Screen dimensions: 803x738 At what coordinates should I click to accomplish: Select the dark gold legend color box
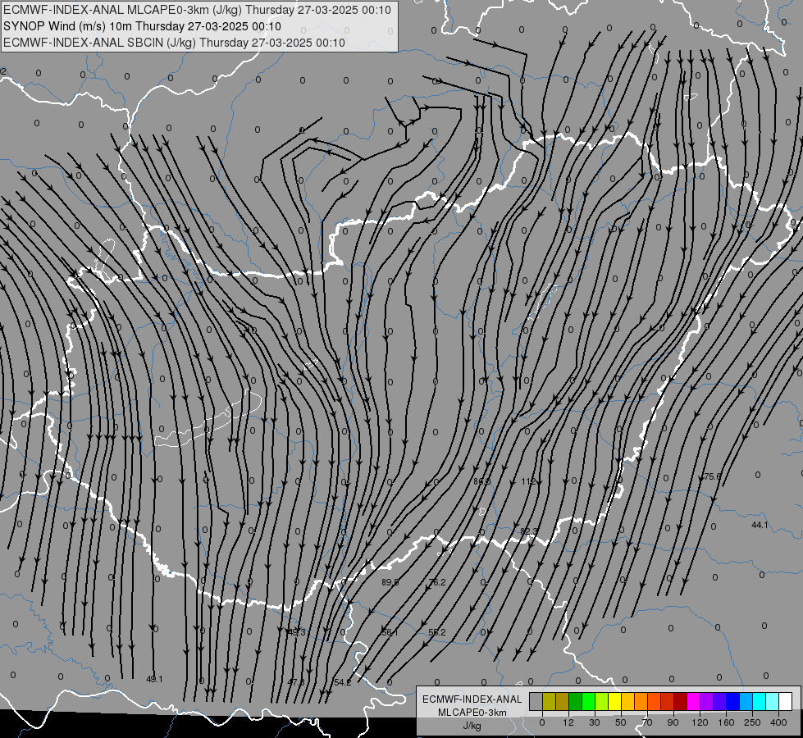pos(563,701)
